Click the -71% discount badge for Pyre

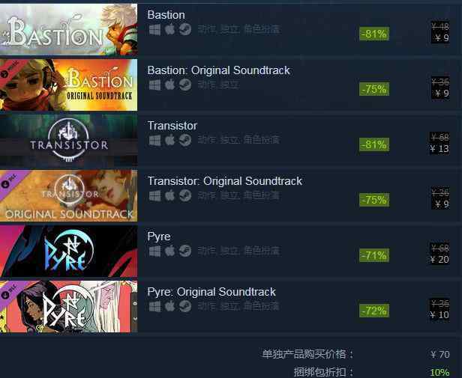(x=374, y=255)
